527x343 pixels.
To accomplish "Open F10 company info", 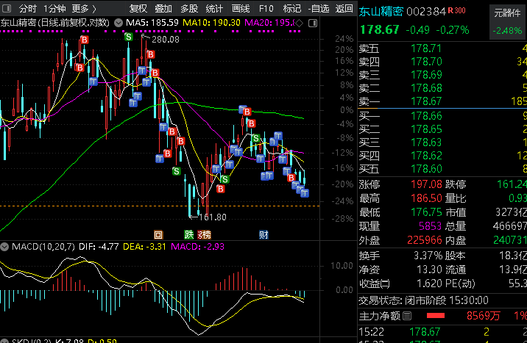I will click(x=266, y=8).
